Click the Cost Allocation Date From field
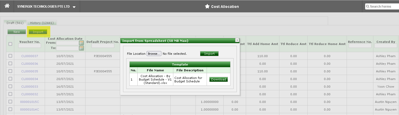 pyautogui.click(x=67, y=43)
